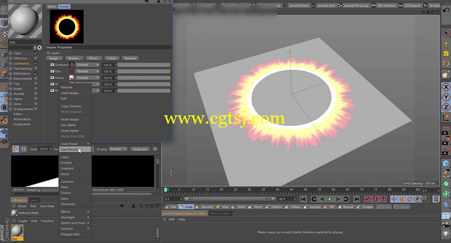Image resolution: width=451 pixels, height=243 pixels.
Task: Enable the Displacement channel checkbox
Action: [x=36, y=109]
